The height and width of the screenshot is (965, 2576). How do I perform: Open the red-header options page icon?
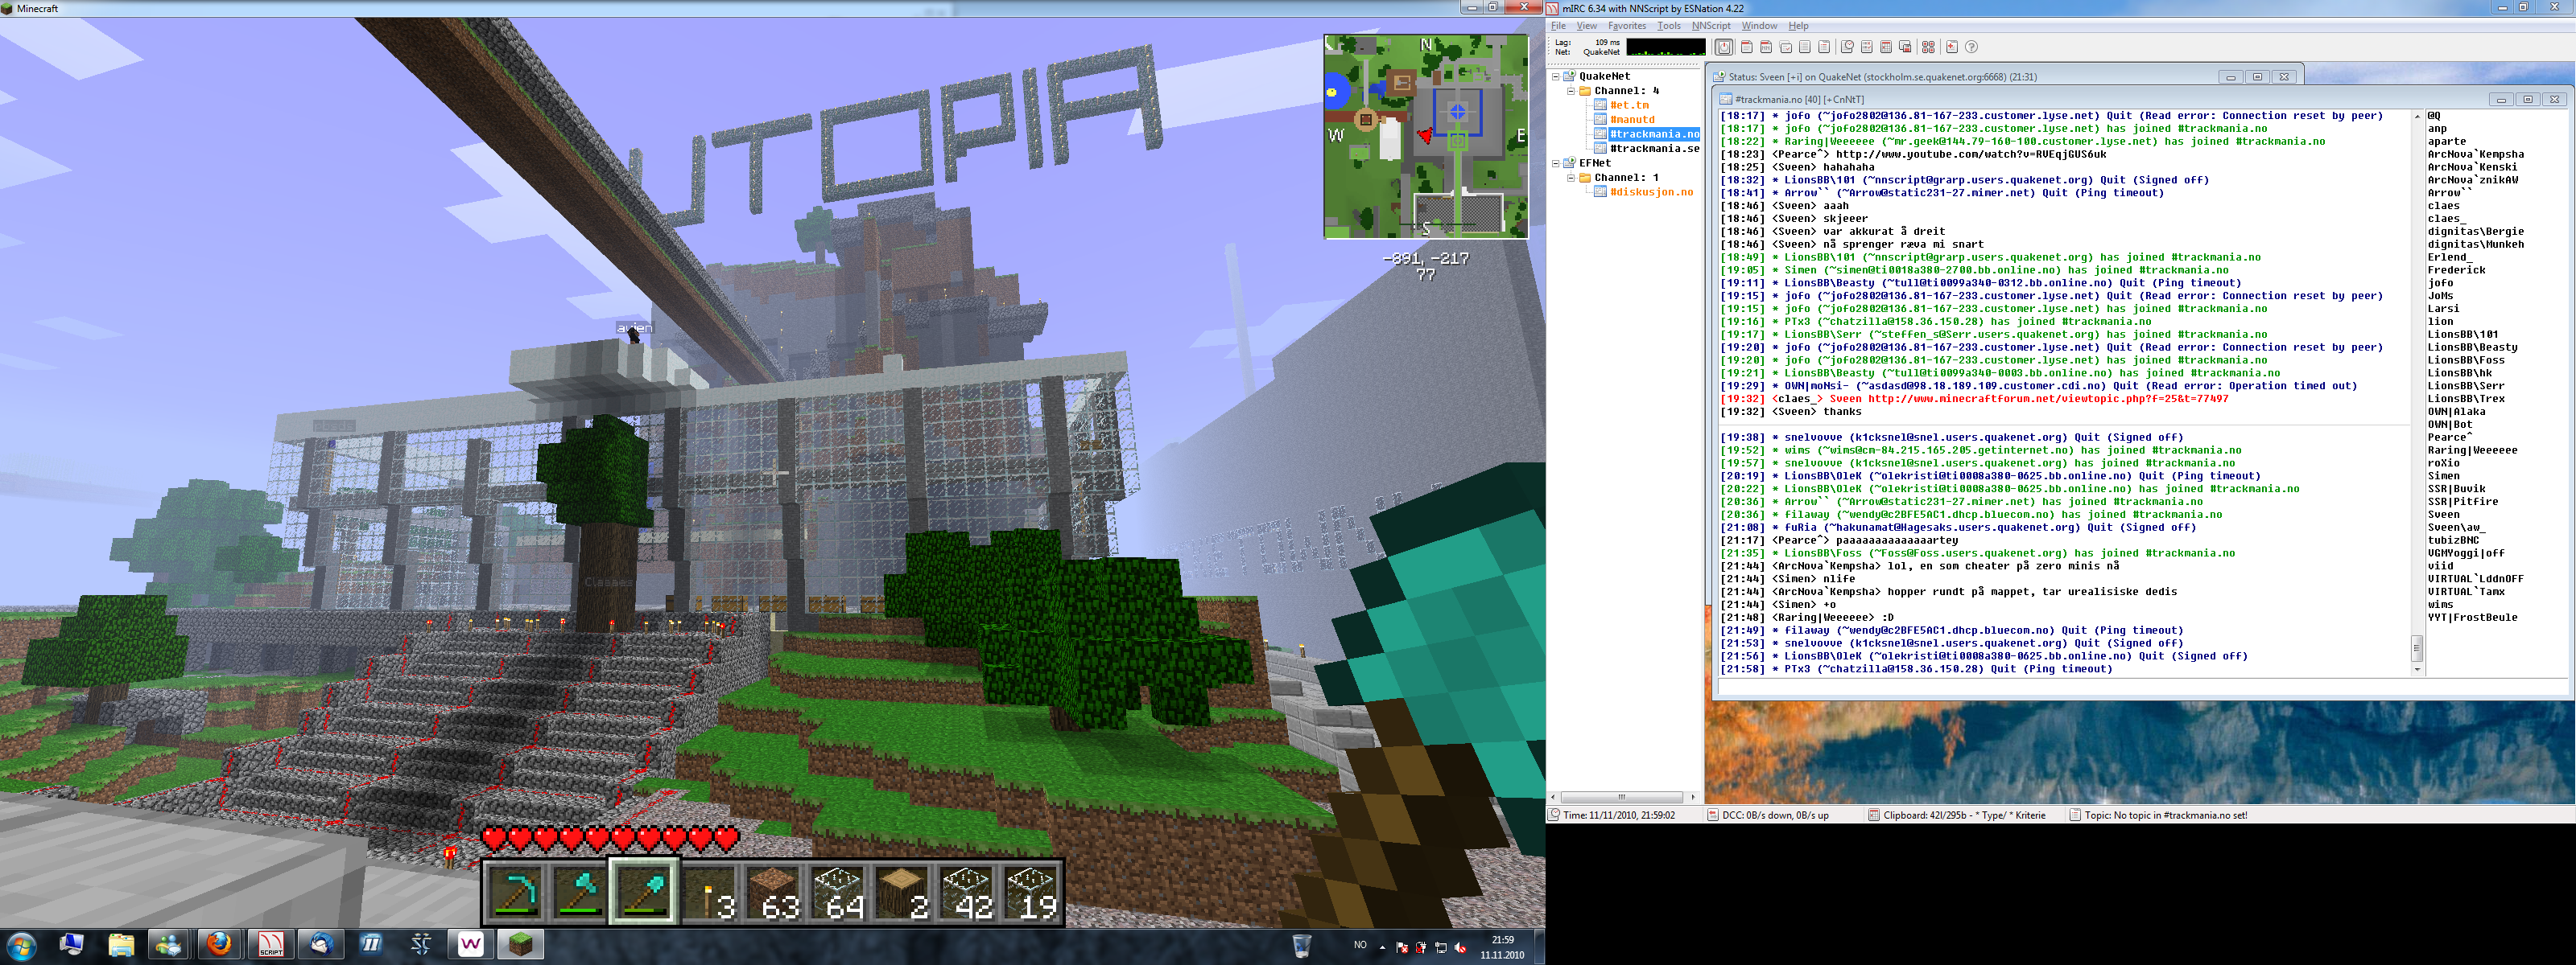click(1747, 47)
